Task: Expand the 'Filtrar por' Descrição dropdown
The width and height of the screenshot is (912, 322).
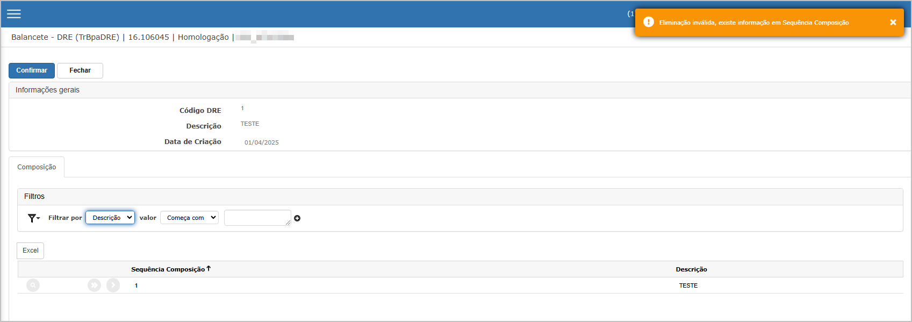Action: point(110,217)
